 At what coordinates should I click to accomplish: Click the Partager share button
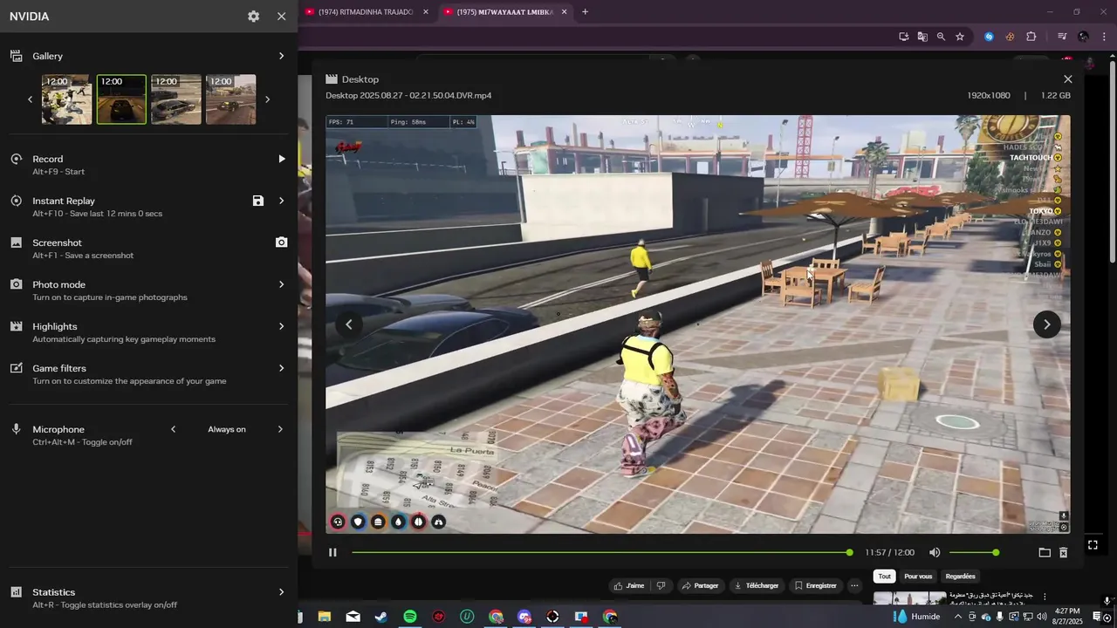(700, 585)
